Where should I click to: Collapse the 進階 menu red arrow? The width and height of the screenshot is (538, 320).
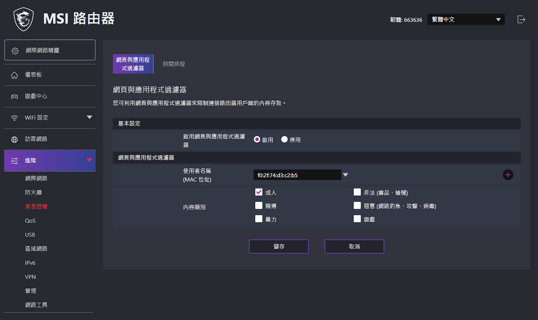(x=89, y=160)
